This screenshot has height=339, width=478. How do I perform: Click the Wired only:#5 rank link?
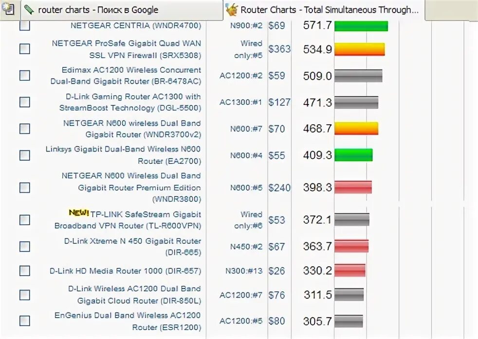[248, 49]
